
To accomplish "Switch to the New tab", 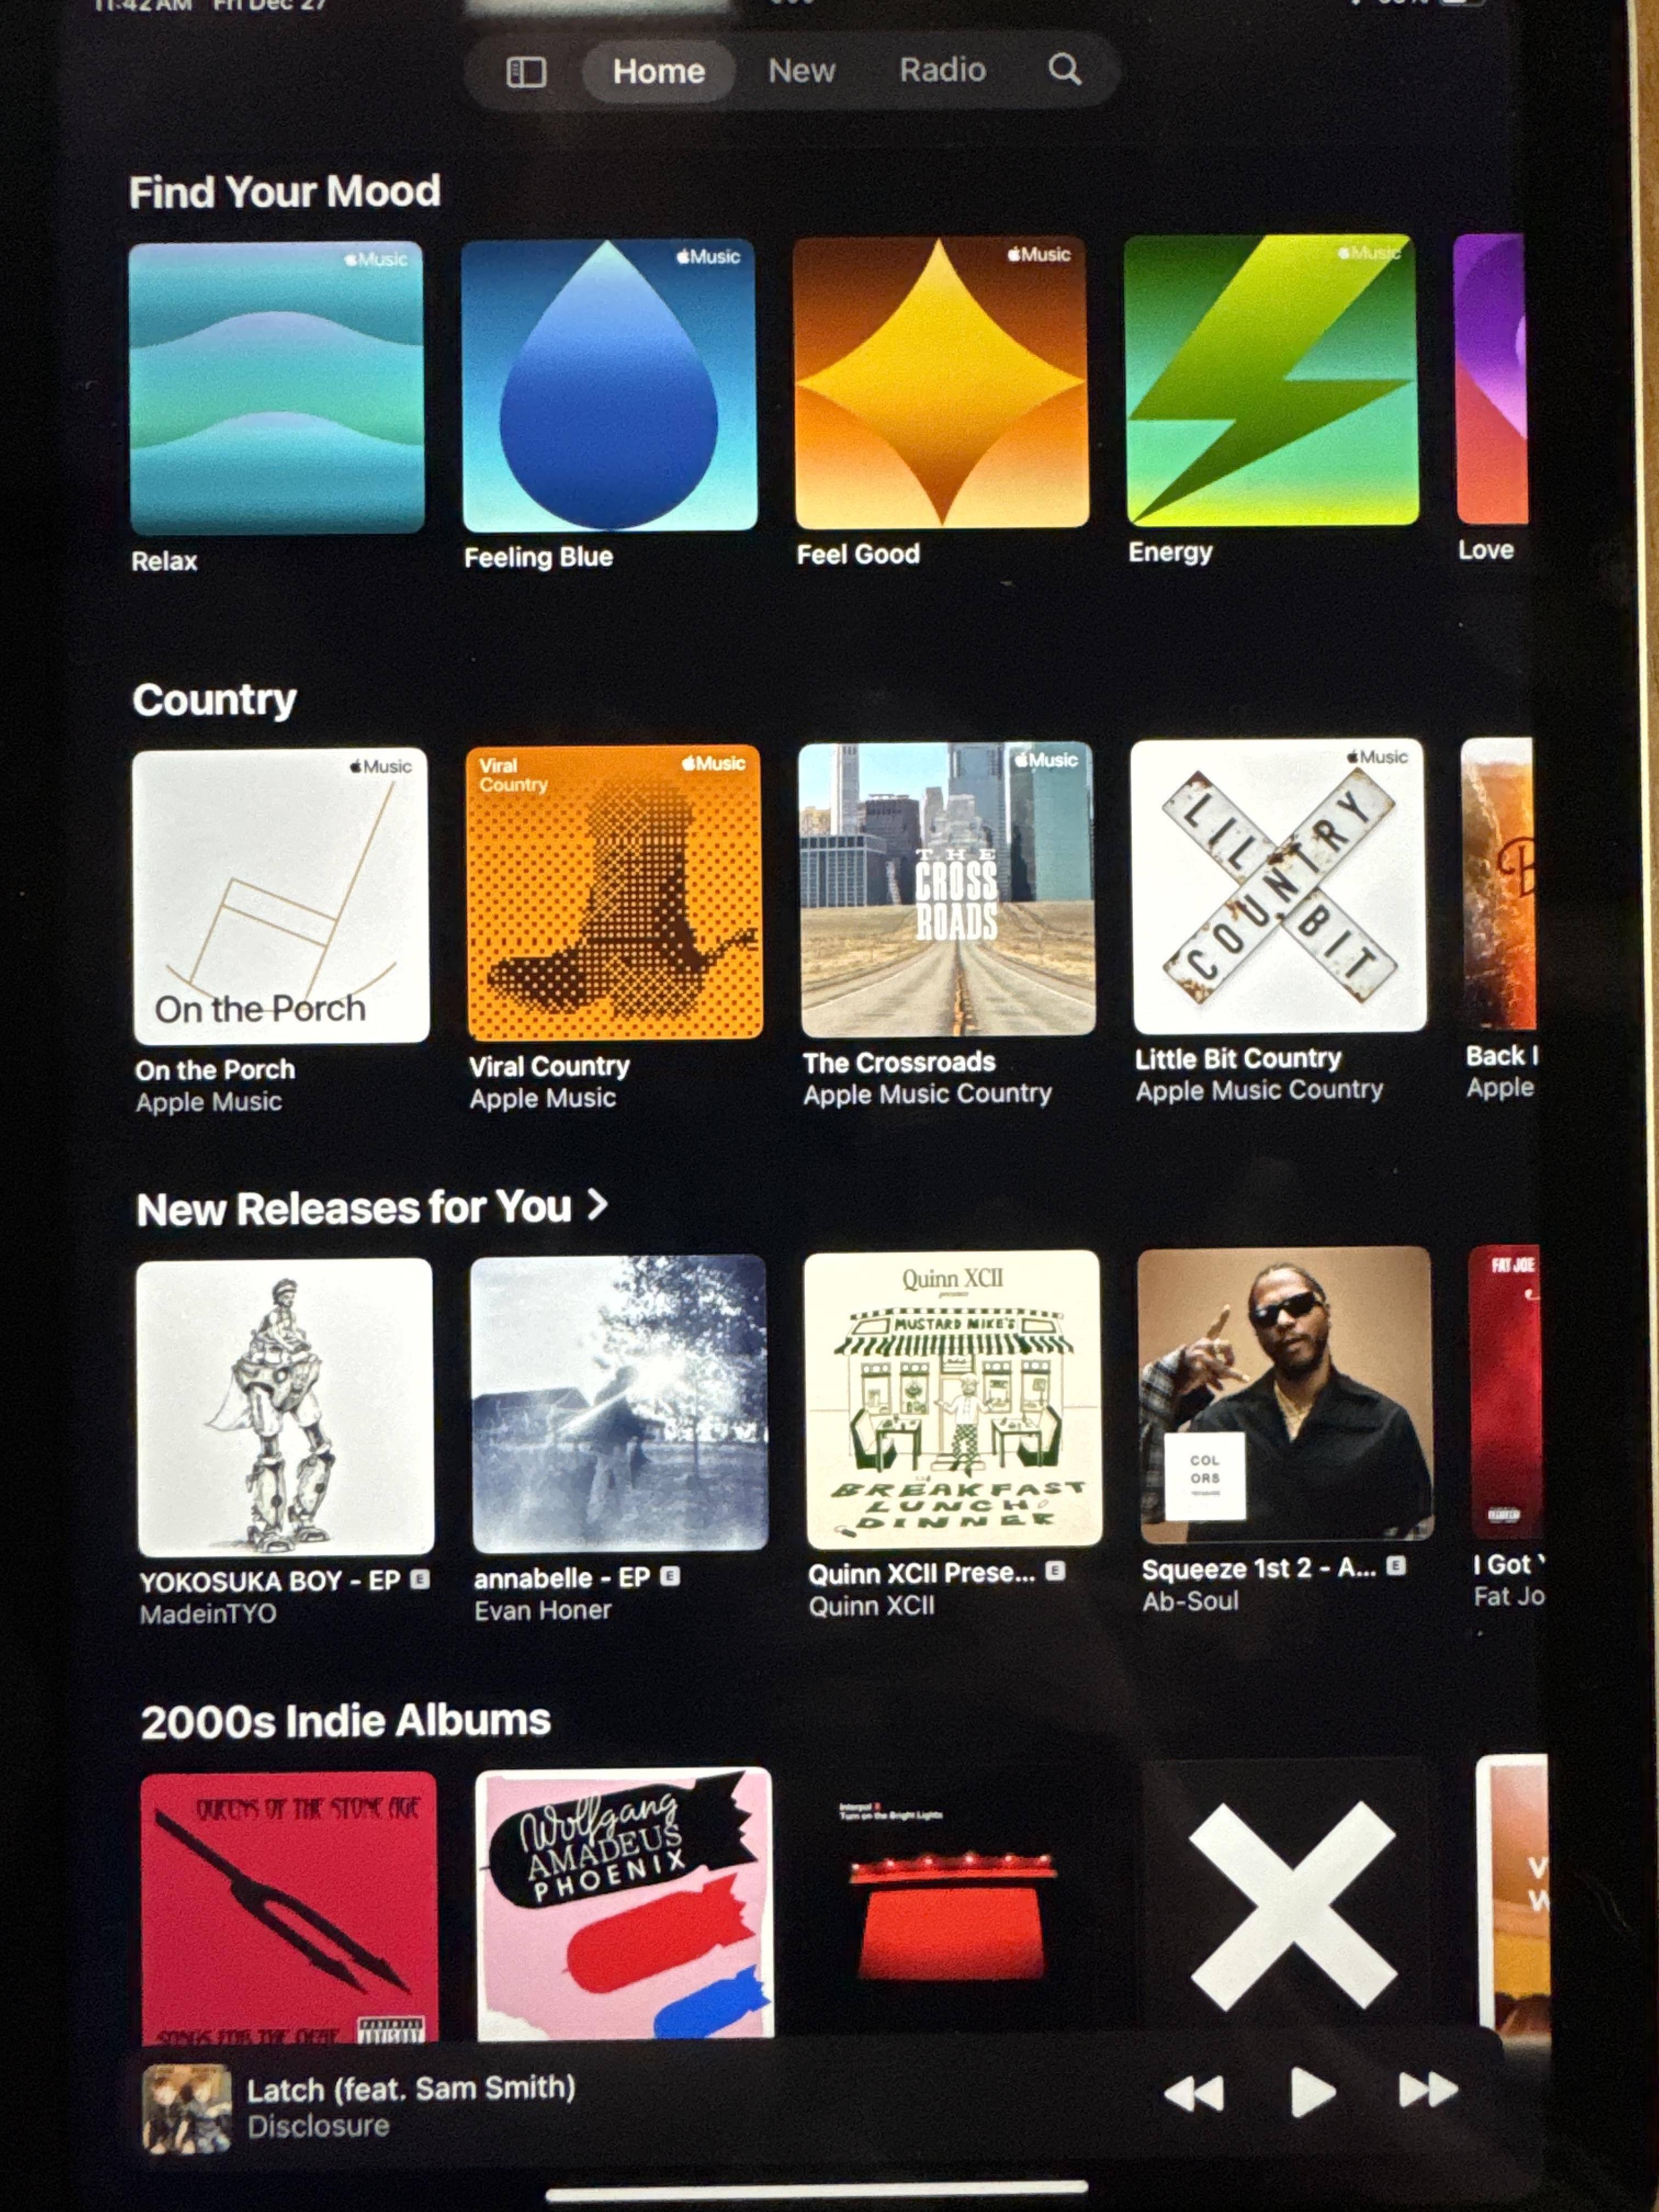I will (x=801, y=71).
